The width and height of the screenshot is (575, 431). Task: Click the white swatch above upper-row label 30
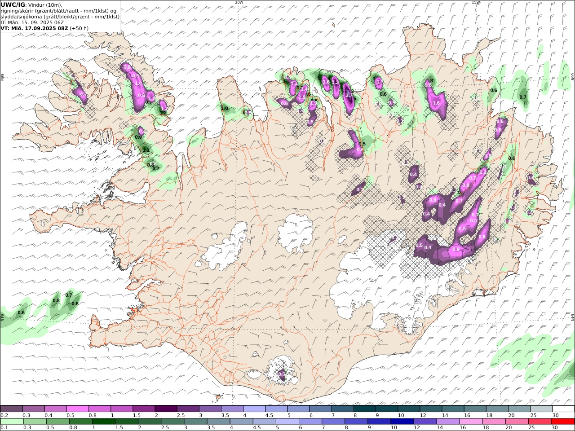[x=562, y=409]
